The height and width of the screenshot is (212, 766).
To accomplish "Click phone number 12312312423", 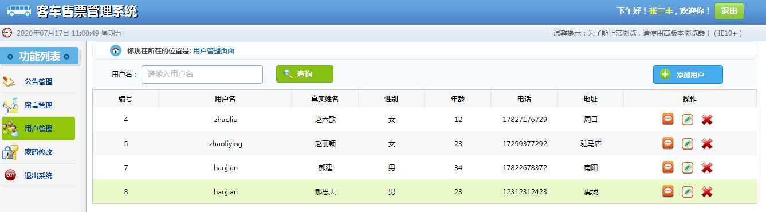I will click(524, 192).
